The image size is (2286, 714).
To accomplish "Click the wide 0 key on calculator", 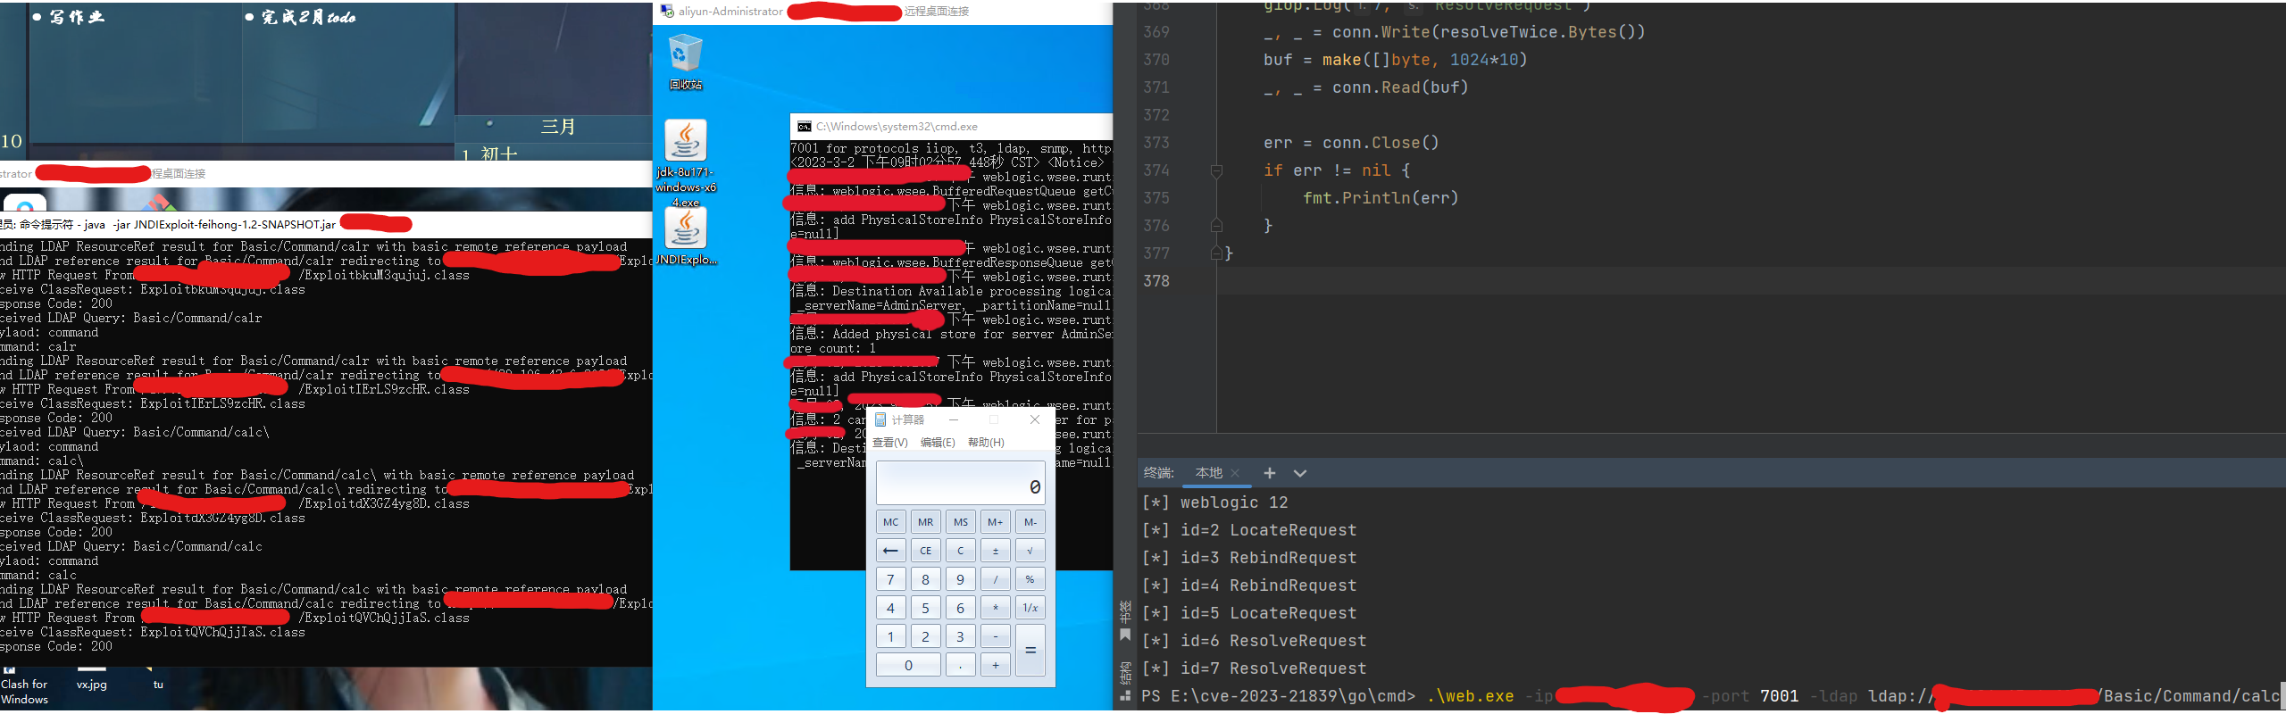I will (x=908, y=665).
